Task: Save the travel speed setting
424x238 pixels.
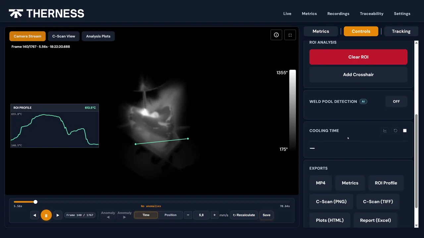Action: tap(267, 215)
